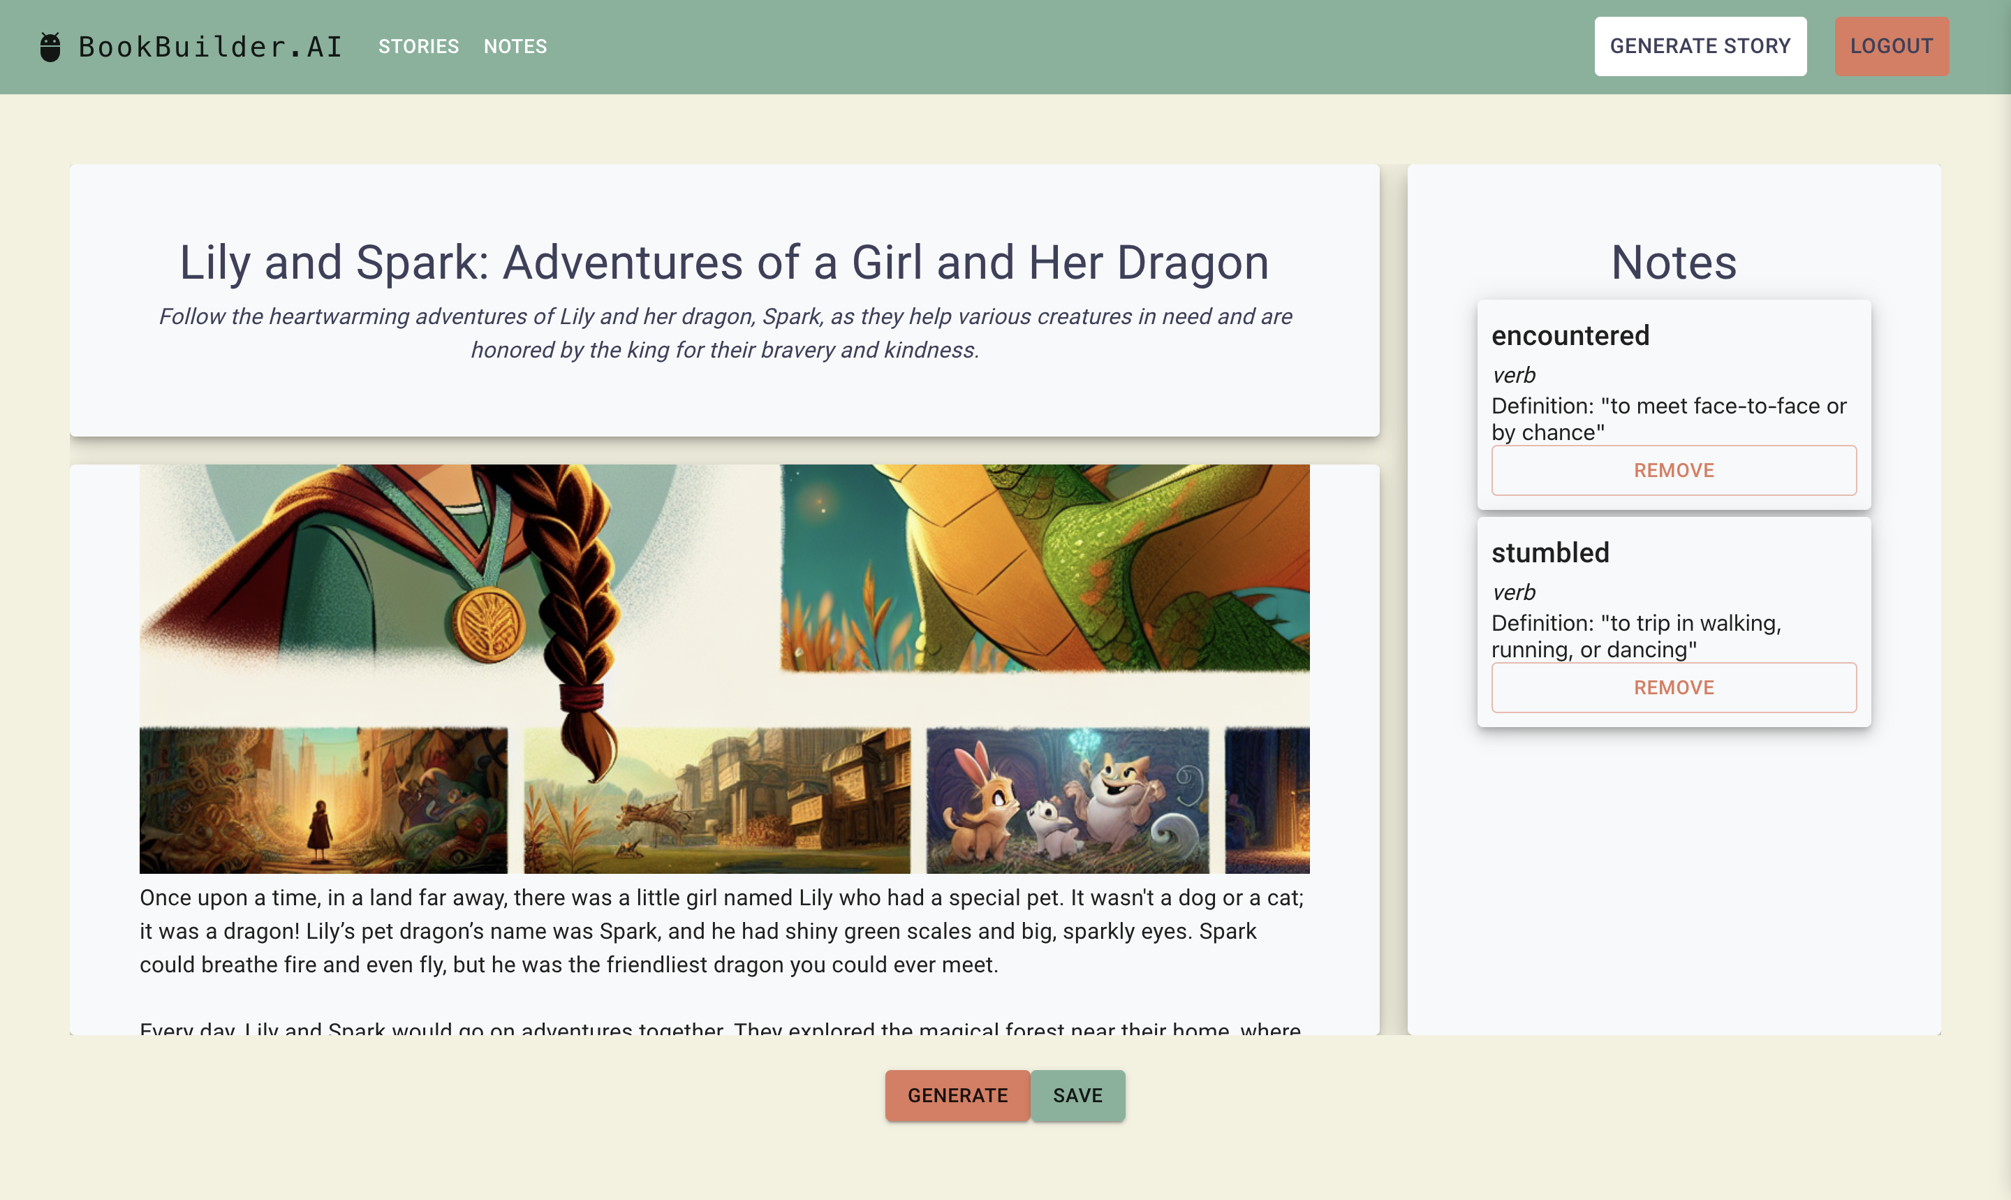Click the green dragon scales illustration
Viewport: 2011px width, 1200px height.
click(x=1045, y=568)
